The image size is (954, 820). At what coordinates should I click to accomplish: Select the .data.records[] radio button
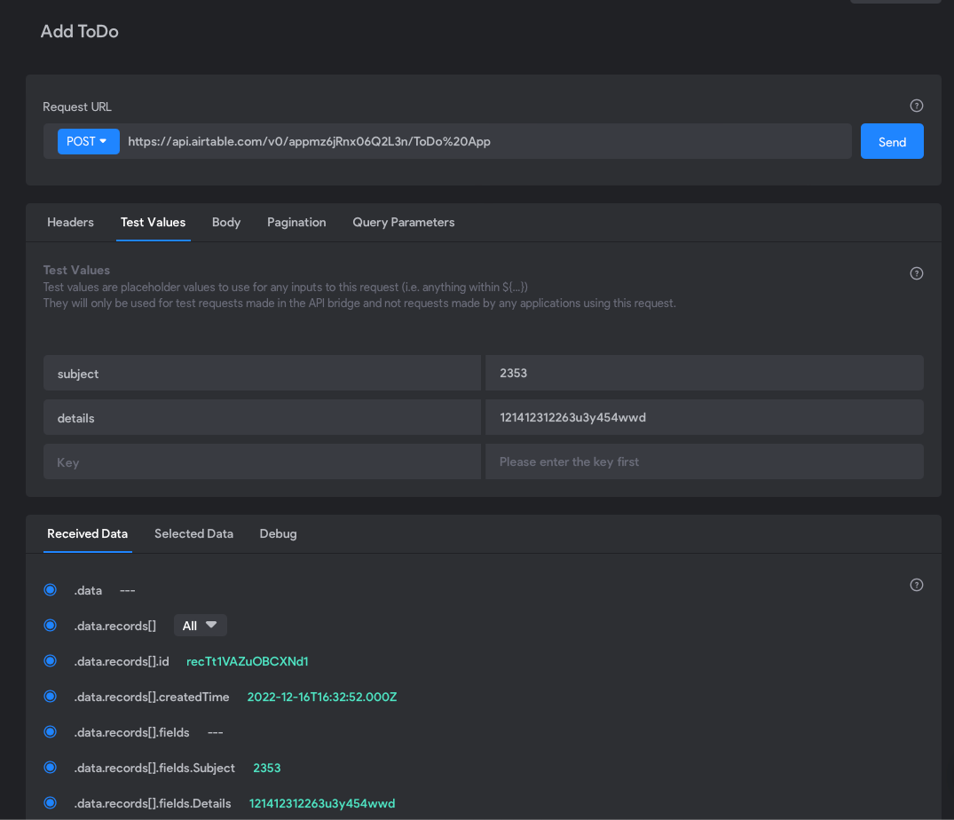click(51, 626)
